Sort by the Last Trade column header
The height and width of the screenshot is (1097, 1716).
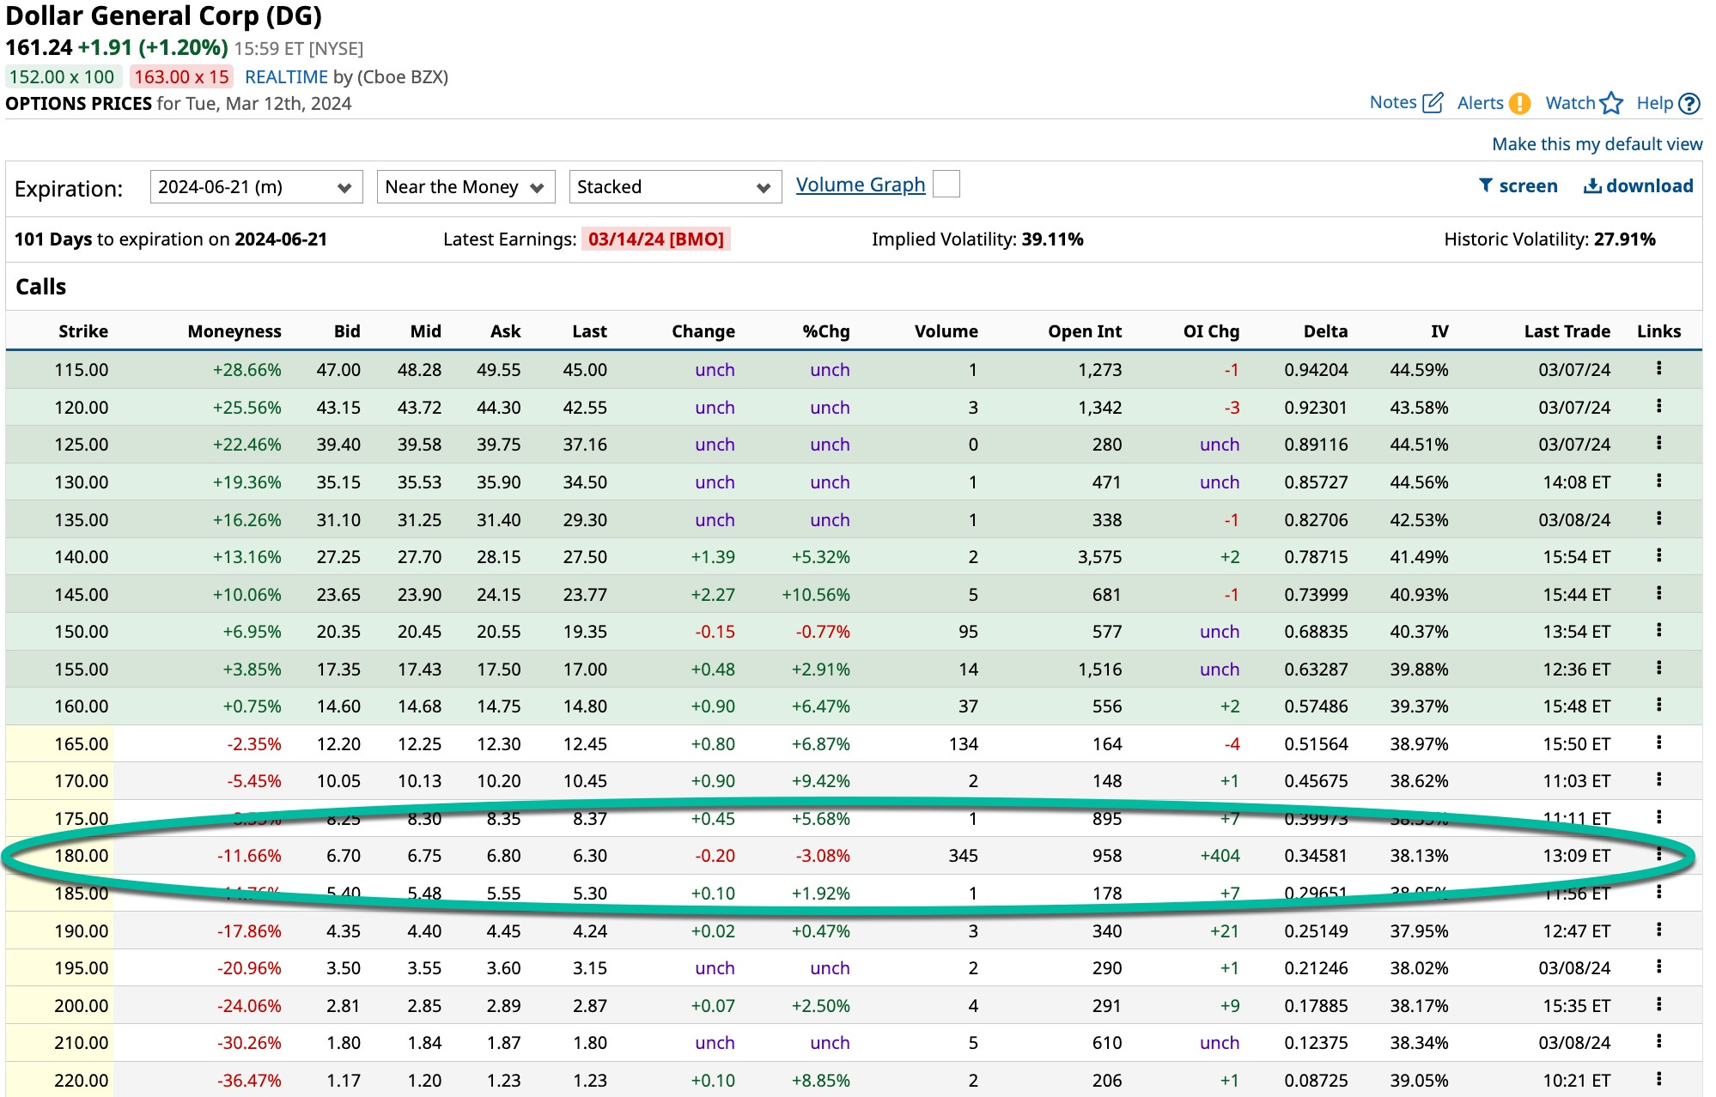click(x=1567, y=331)
